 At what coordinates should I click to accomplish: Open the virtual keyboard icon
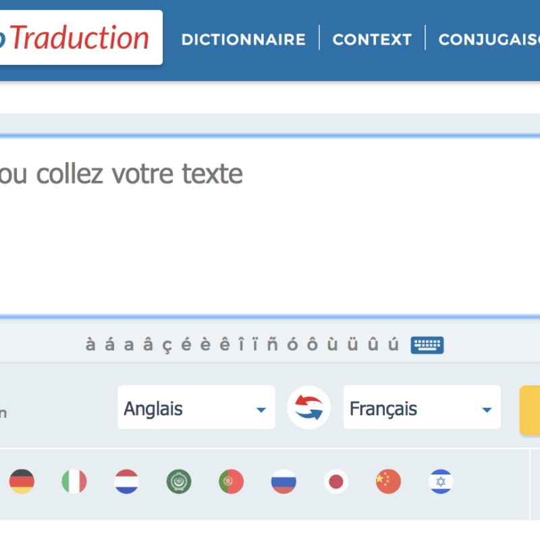(427, 345)
